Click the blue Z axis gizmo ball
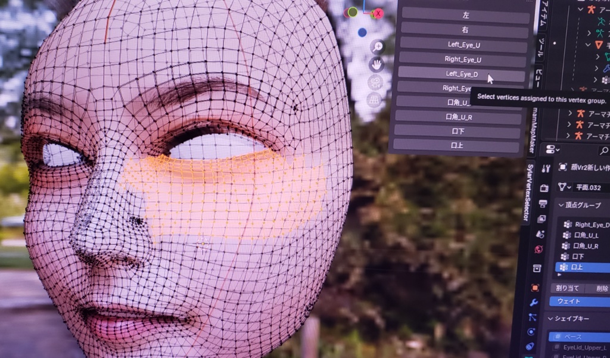This screenshot has height=358, width=610. click(362, 33)
